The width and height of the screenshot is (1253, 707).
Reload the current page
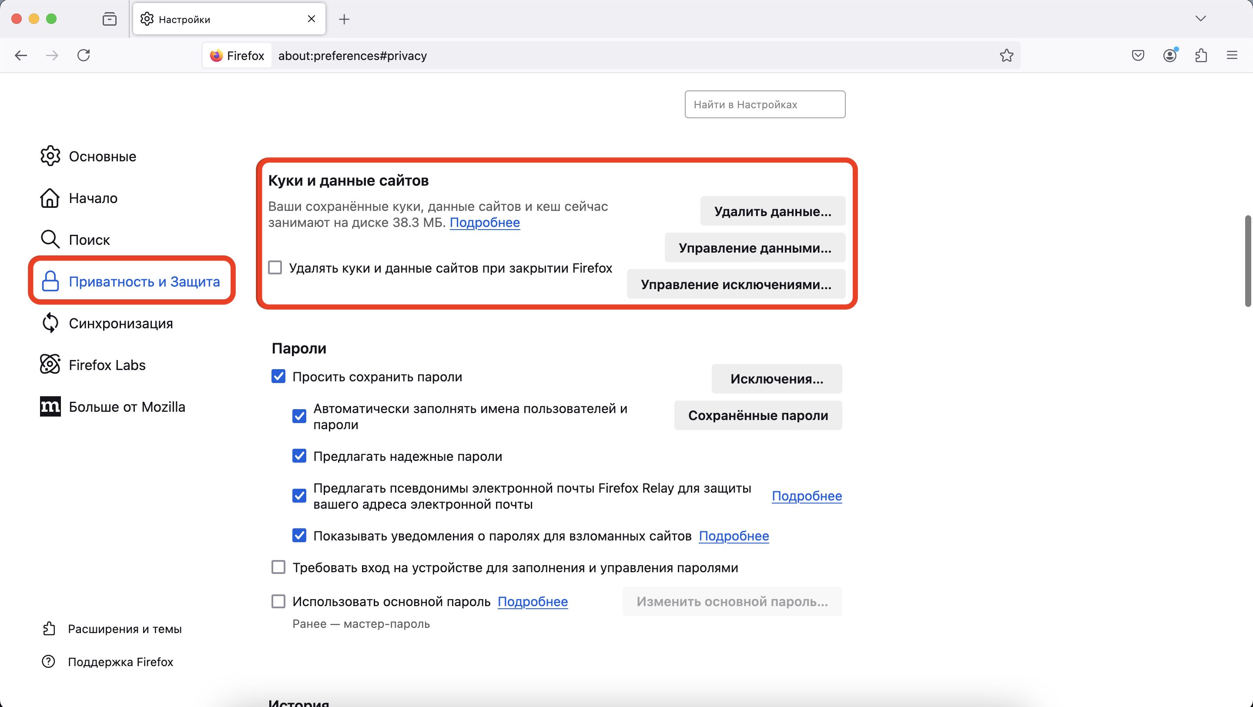(x=84, y=55)
